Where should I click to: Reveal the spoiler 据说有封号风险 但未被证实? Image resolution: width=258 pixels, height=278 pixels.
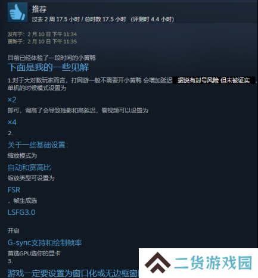point(214,80)
